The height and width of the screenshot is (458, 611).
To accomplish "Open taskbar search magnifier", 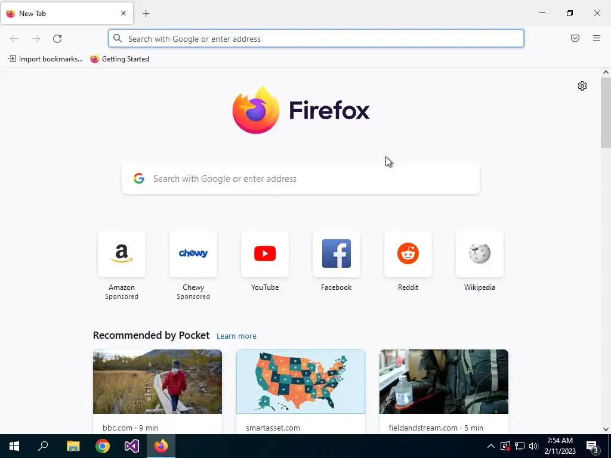I will point(43,446).
